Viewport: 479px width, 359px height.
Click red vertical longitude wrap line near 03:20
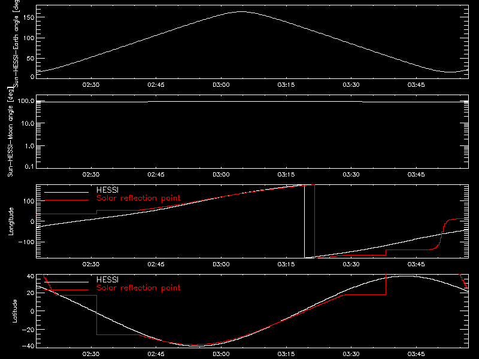click(x=315, y=221)
